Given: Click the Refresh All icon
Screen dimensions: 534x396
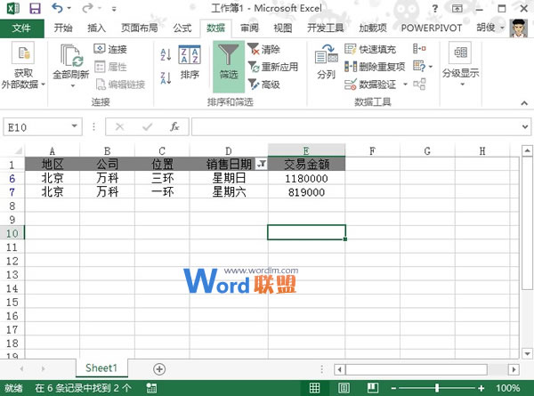Looking at the screenshot, I should click(71, 55).
